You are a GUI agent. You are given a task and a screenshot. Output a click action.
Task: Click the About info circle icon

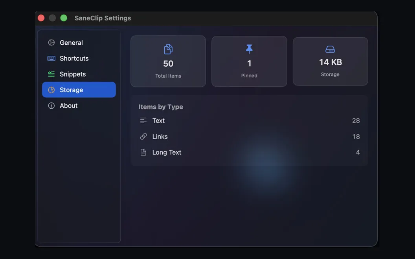[51, 106]
